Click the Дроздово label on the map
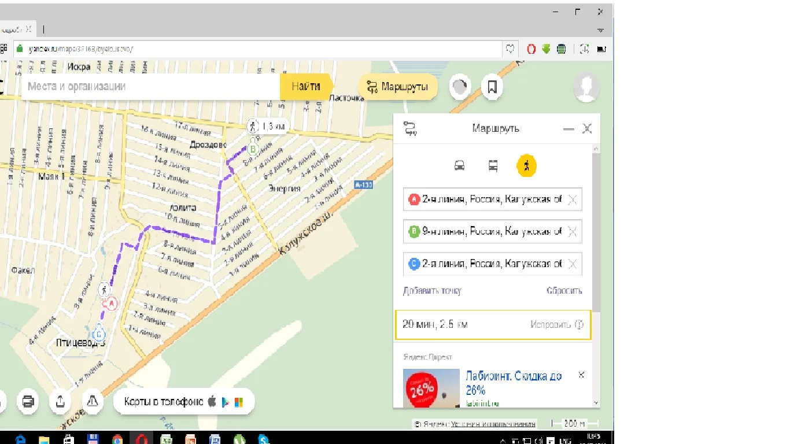 tap(208, 145)
